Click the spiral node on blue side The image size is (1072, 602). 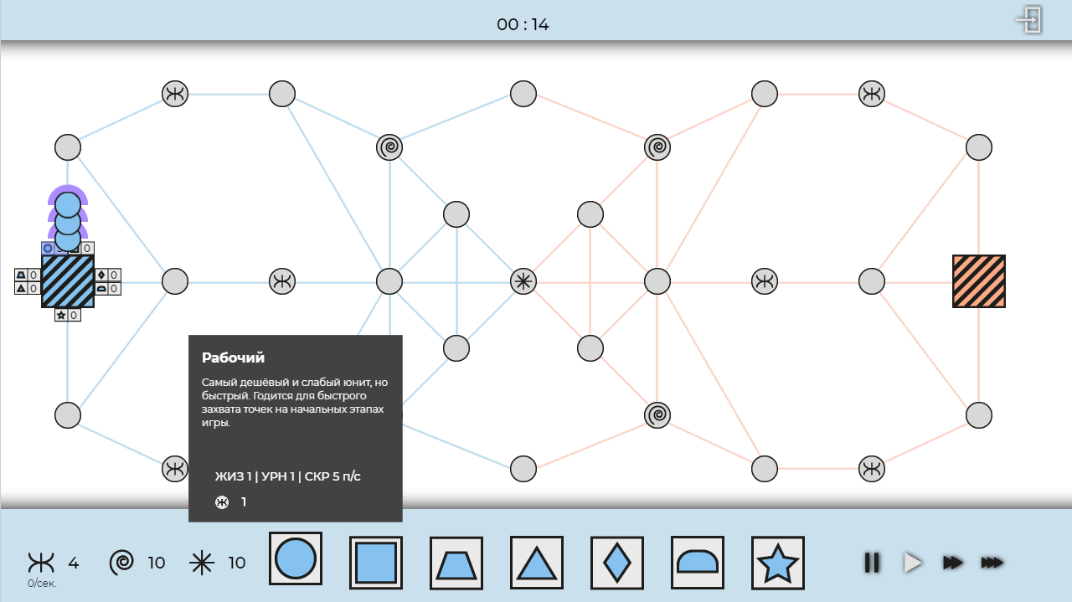click(x=389, y=147)
